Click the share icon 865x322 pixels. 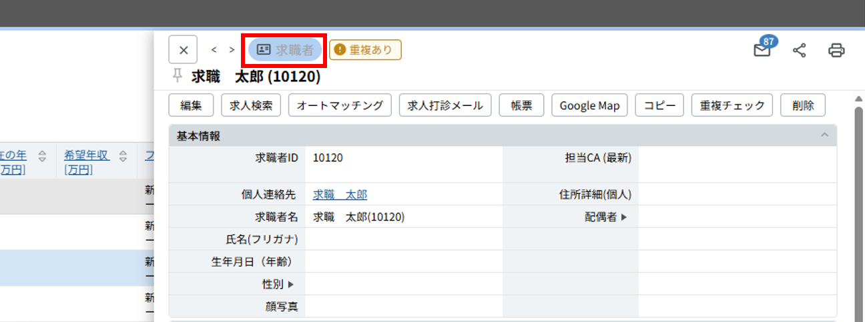pos(799,50)
